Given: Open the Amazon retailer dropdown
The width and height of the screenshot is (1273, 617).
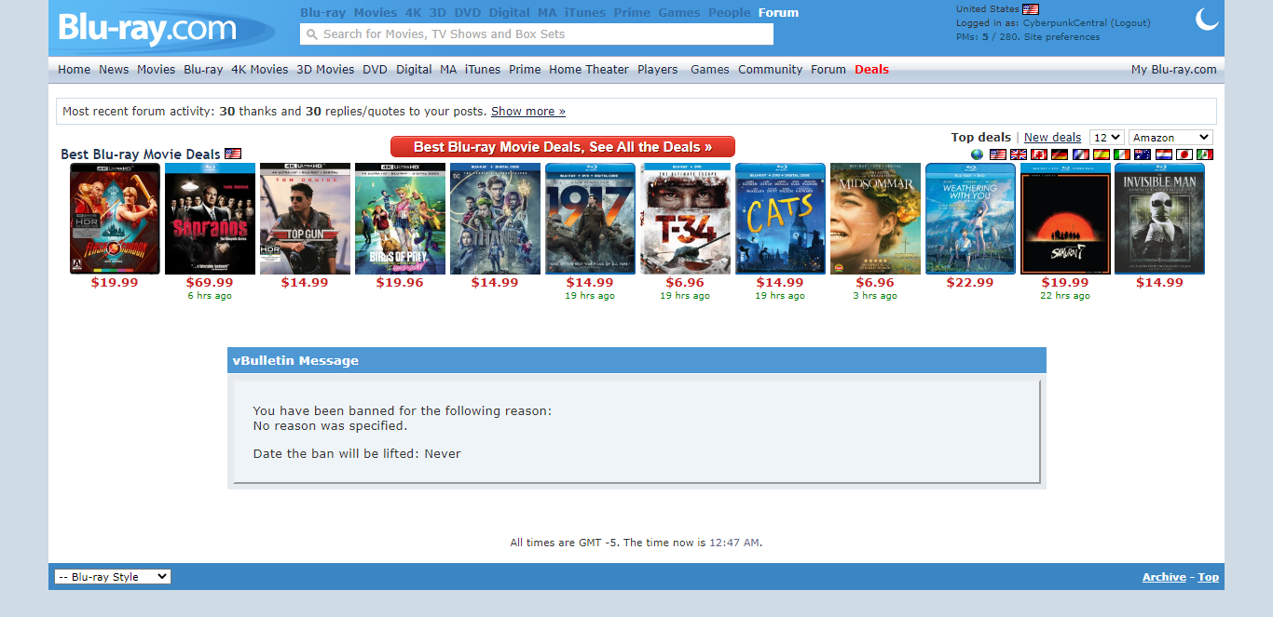Looking at the screenshot, I should point(1170,138).
